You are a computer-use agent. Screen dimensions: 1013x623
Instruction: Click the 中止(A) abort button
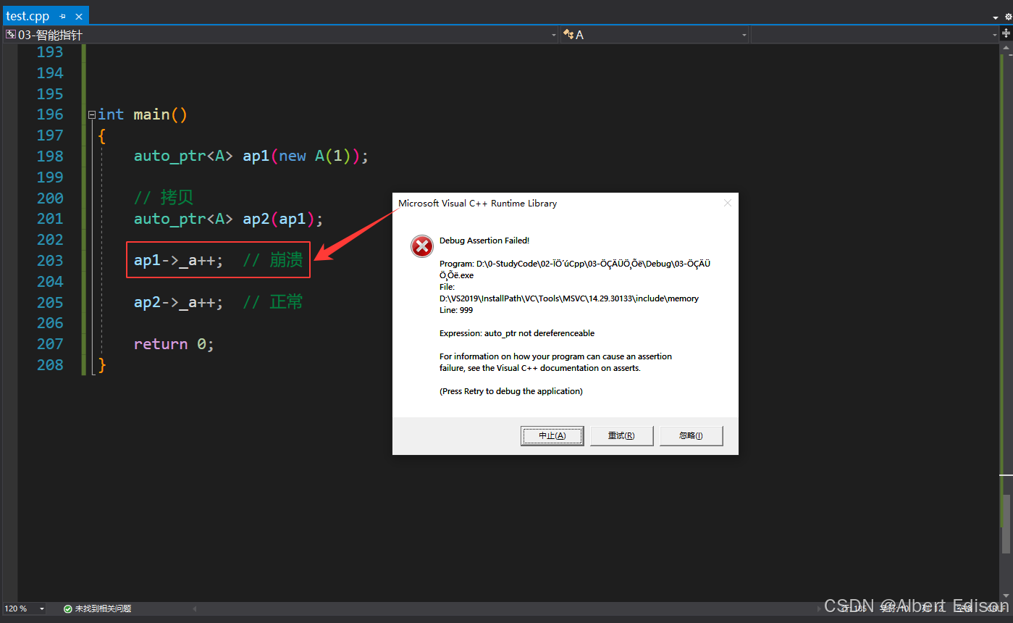[552, 435]
